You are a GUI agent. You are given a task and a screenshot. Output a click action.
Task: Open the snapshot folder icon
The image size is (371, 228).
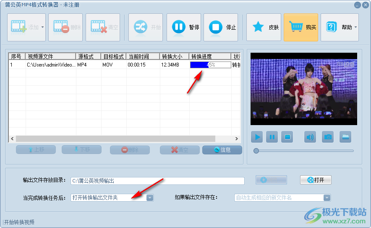coord(345,137)
